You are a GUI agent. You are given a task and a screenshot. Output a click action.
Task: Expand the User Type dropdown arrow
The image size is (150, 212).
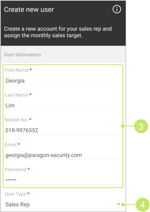pos(118,204)
